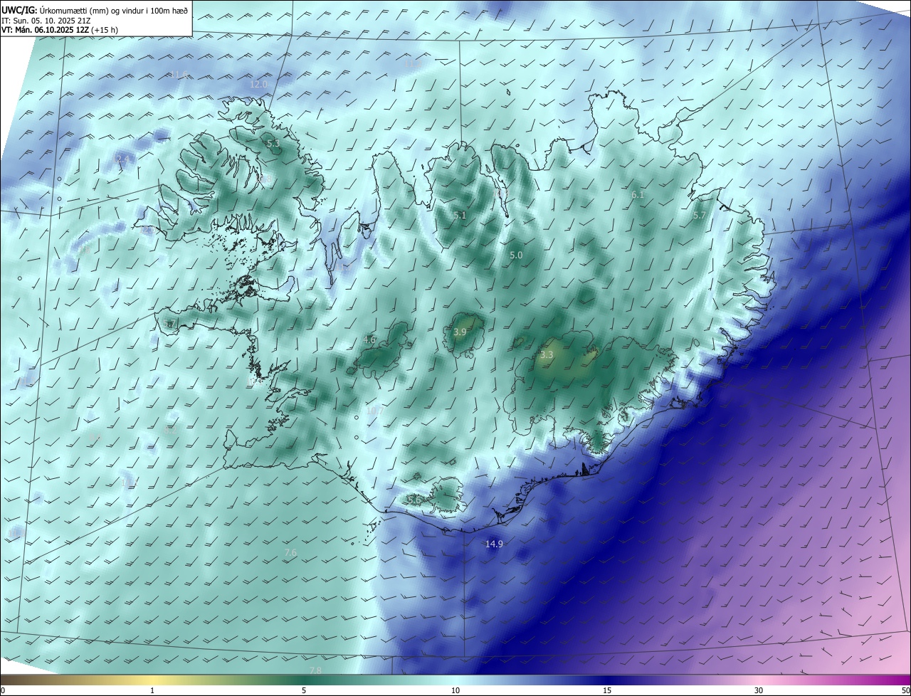Click the color scale tick label 5
This screenshot has width=911, height=696.
click(304, 690)
